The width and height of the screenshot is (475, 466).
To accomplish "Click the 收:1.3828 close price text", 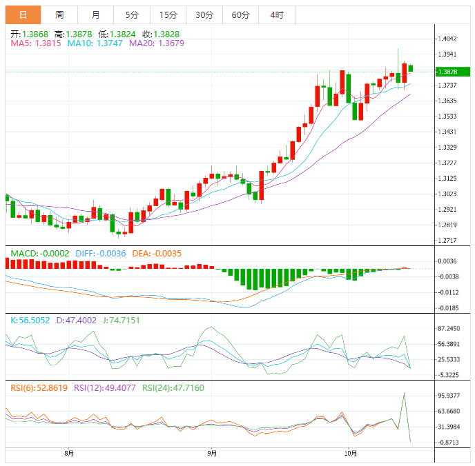I will pyautogui.click(x=161, y=34).
